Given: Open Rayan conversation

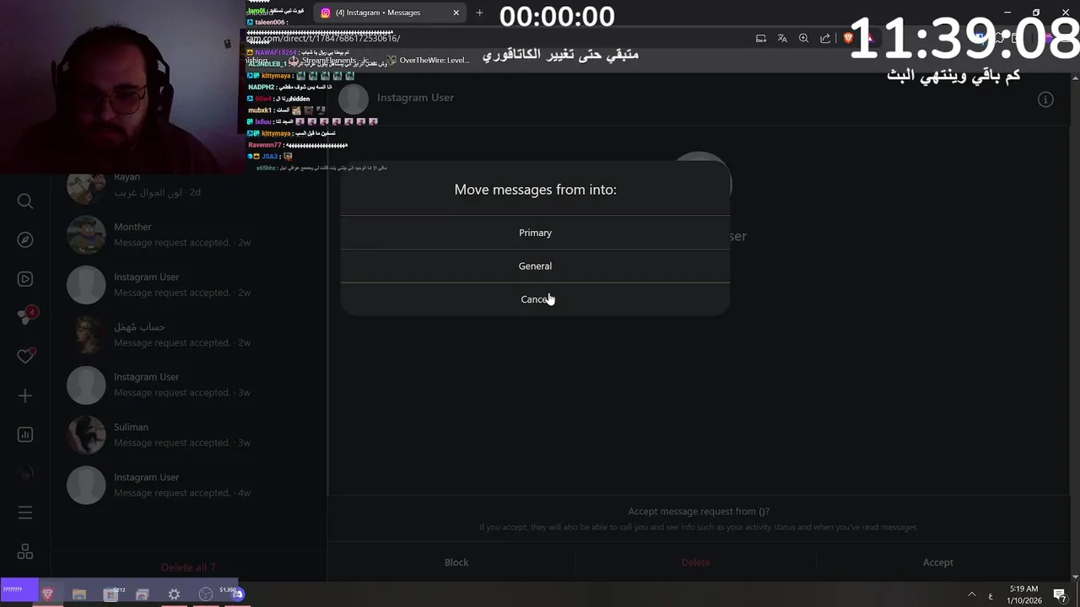Looking at the screenshot, I should tap(188, 185).
